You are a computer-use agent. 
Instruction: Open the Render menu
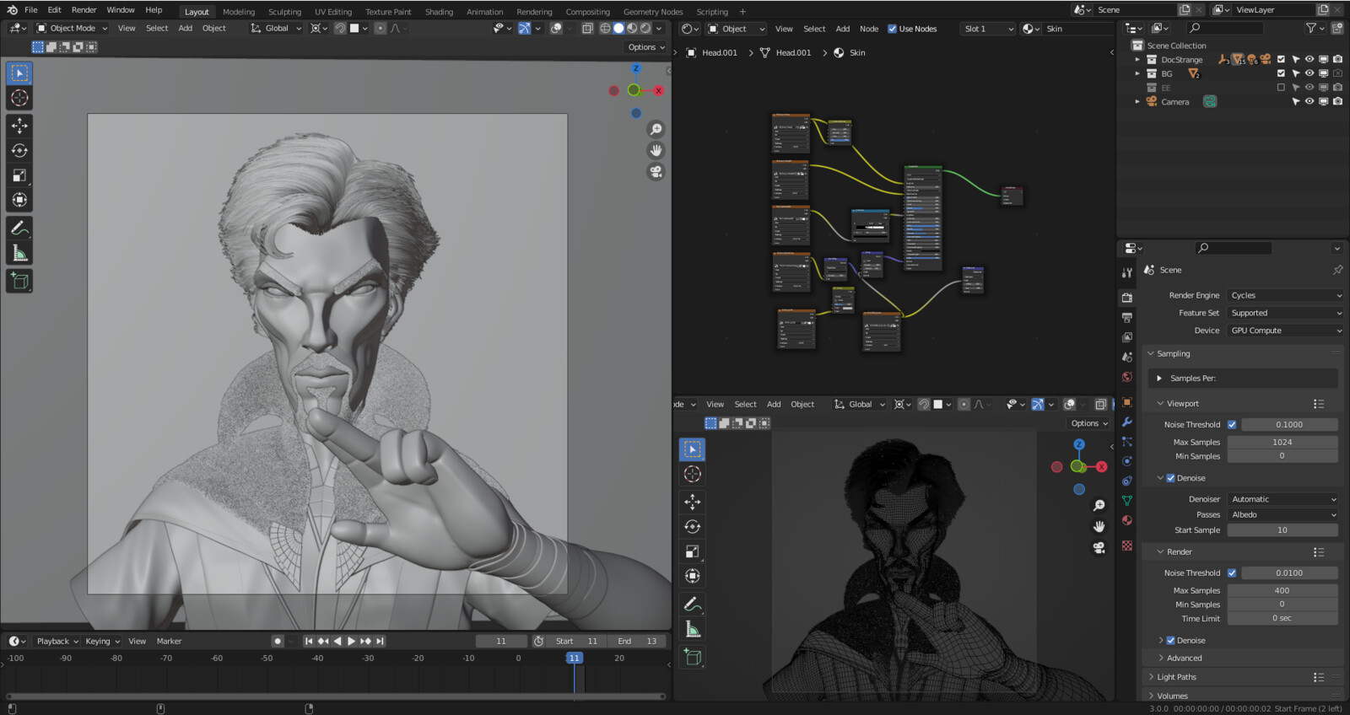click(84, 10)
